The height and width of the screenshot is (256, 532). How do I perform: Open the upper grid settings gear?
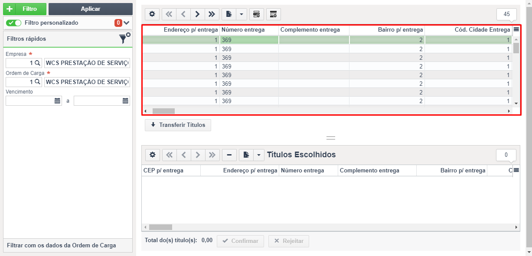tap(152, 14)
